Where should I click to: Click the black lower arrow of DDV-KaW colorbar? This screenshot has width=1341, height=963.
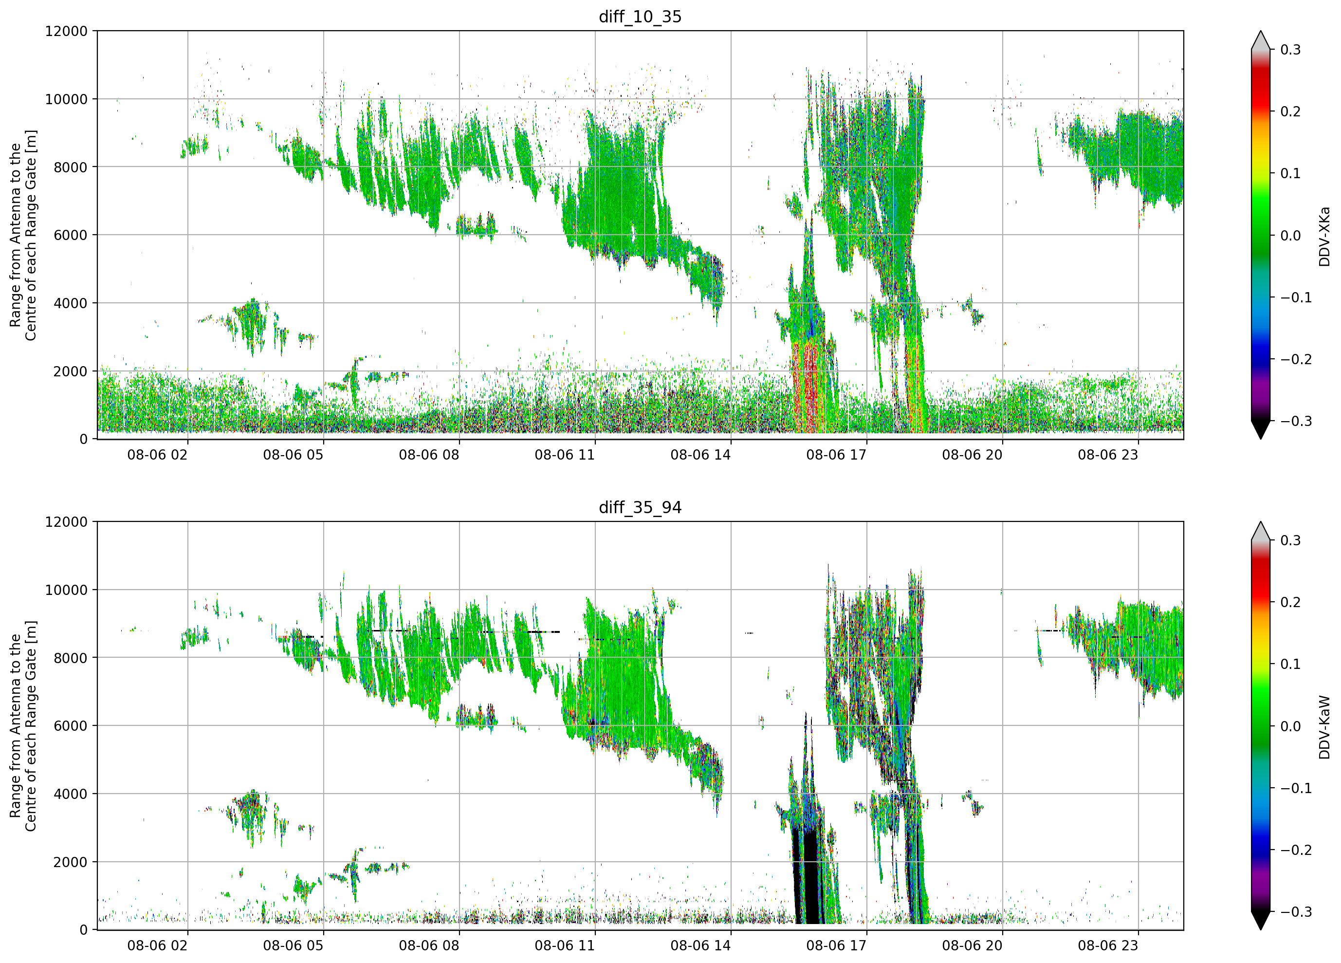tap(1261, 921)
